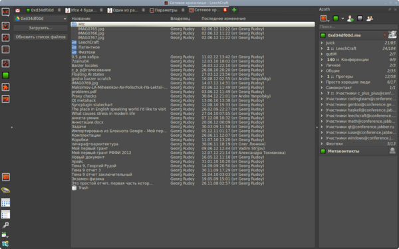The image size is (399, 249).
Task: Select the Htc folder row
Action: coord(193,25)
